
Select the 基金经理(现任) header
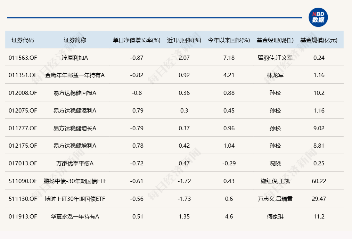(275, 40)
